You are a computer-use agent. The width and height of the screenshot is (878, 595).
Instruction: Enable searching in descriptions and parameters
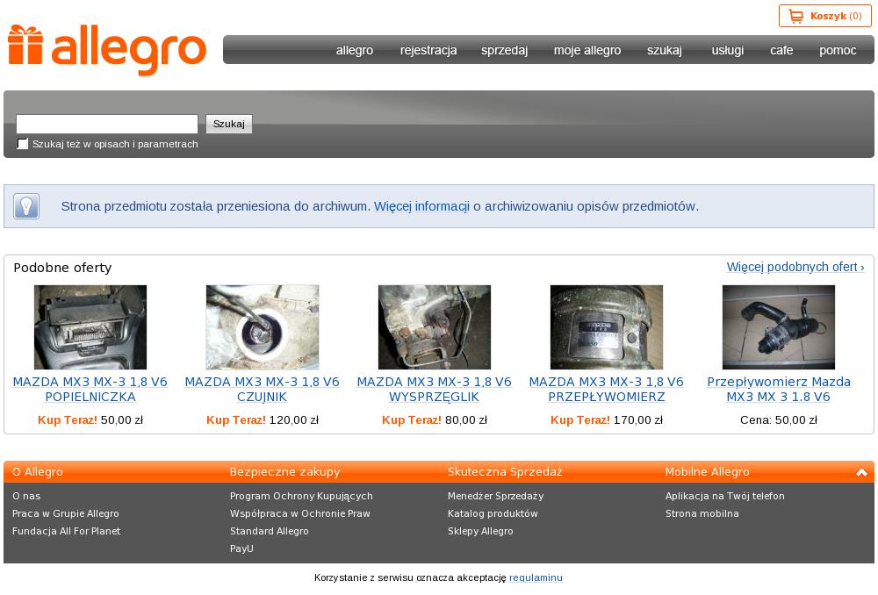click(x=23, y=144)
